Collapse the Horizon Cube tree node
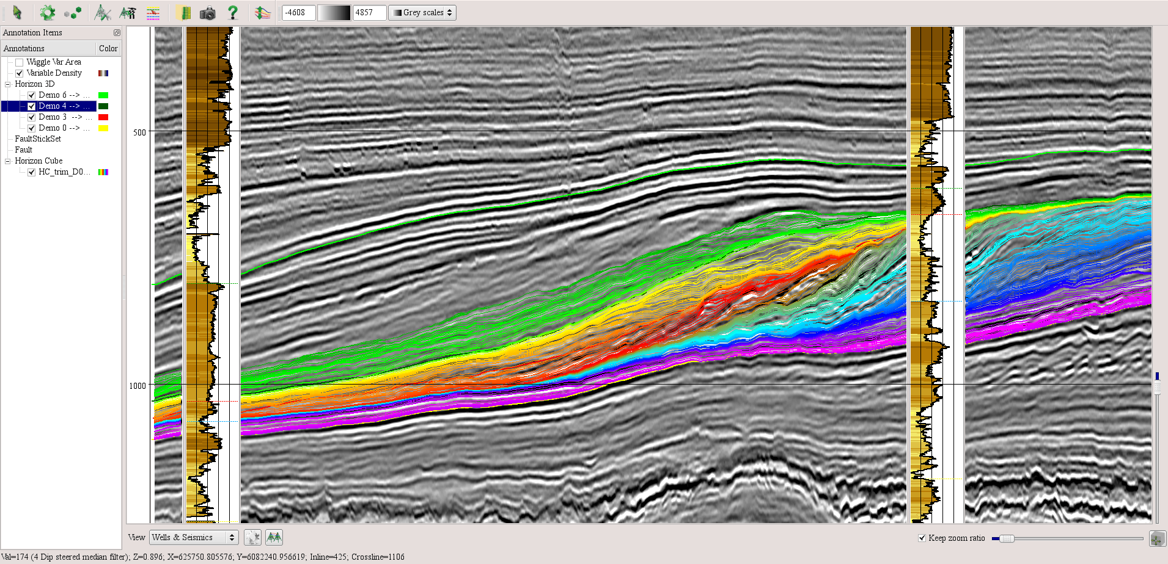1168x564 pixels. point(8,161)
